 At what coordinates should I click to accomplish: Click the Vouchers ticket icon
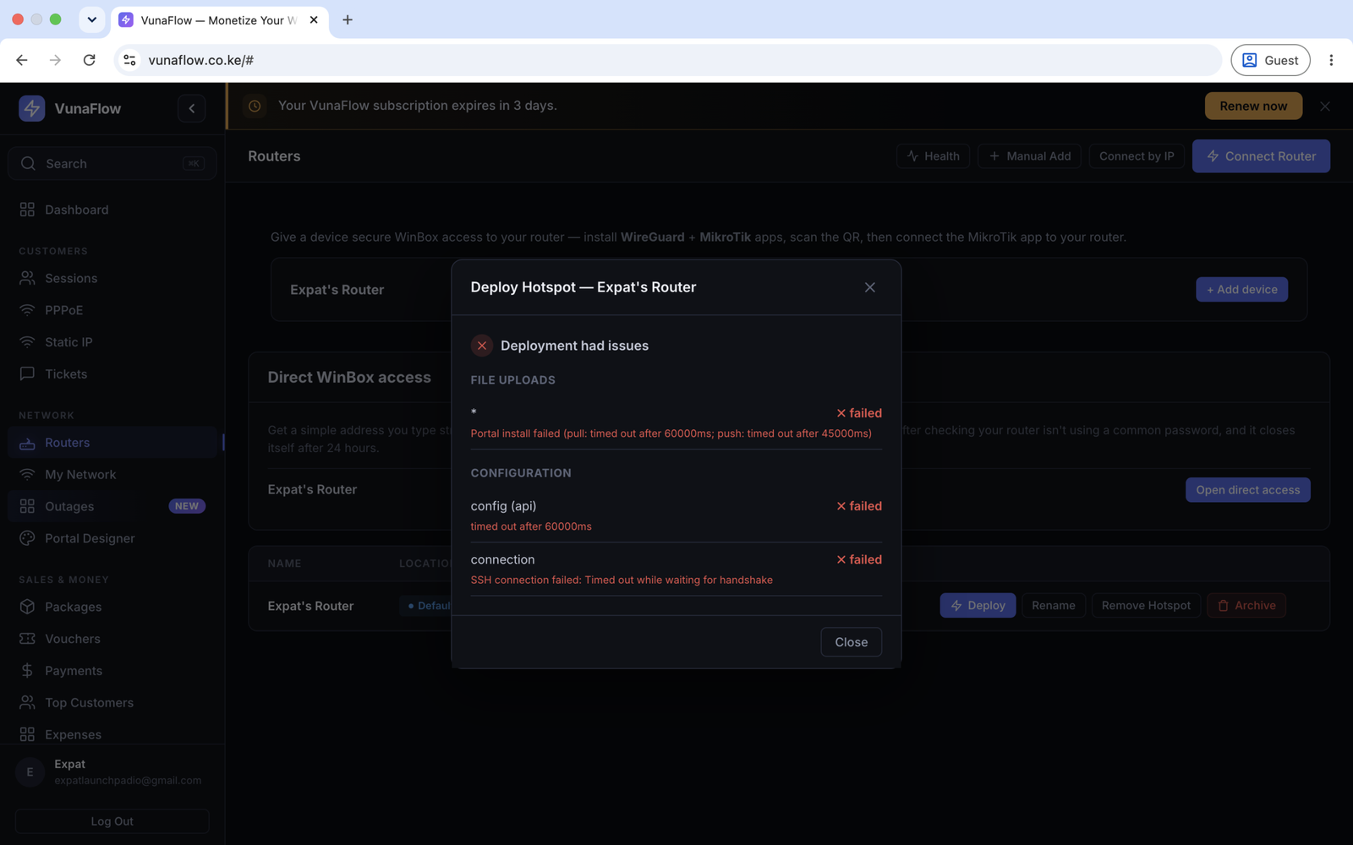coord(27,639)
